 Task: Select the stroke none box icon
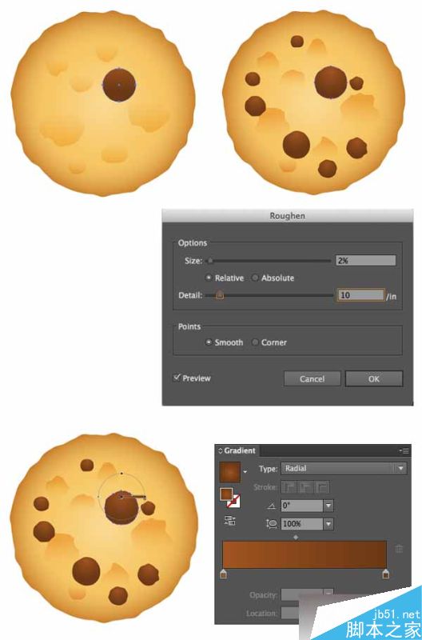point(233,501)
